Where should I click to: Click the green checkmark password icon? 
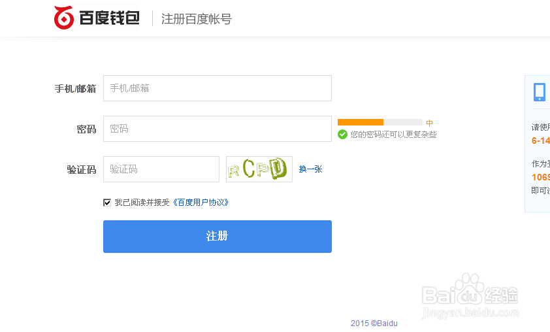(342, 135)
